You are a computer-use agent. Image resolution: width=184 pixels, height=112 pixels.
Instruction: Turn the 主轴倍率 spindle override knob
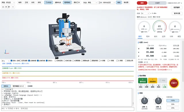click(x=158, y=101)
